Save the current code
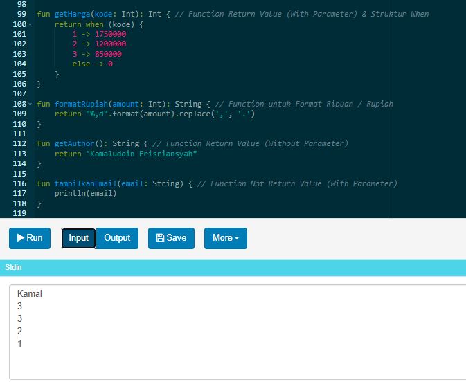 (x=171, y=238)
